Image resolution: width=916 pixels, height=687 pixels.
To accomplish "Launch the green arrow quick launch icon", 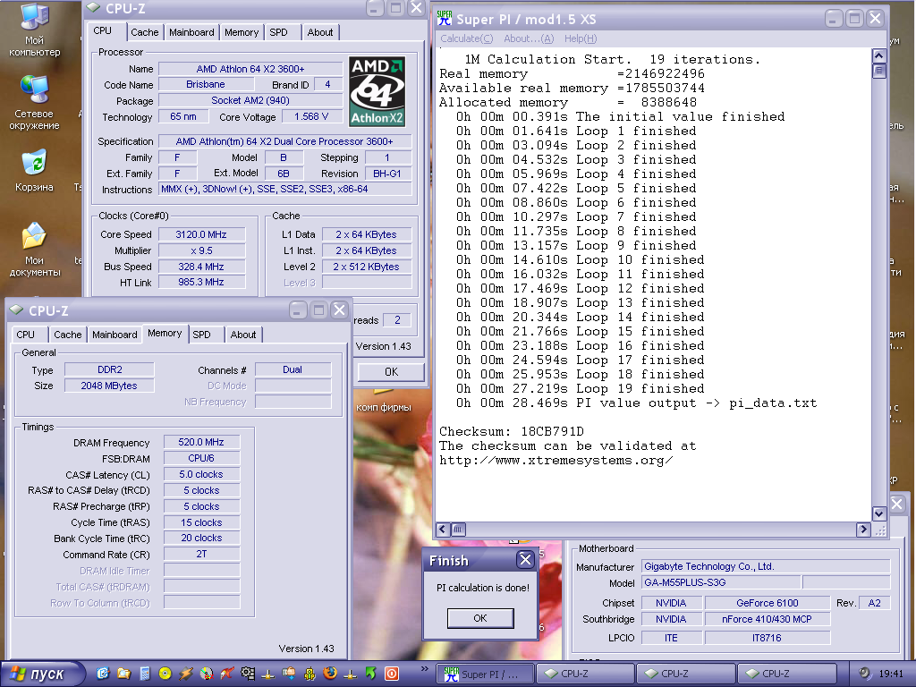I will click(x=370, y=674).
